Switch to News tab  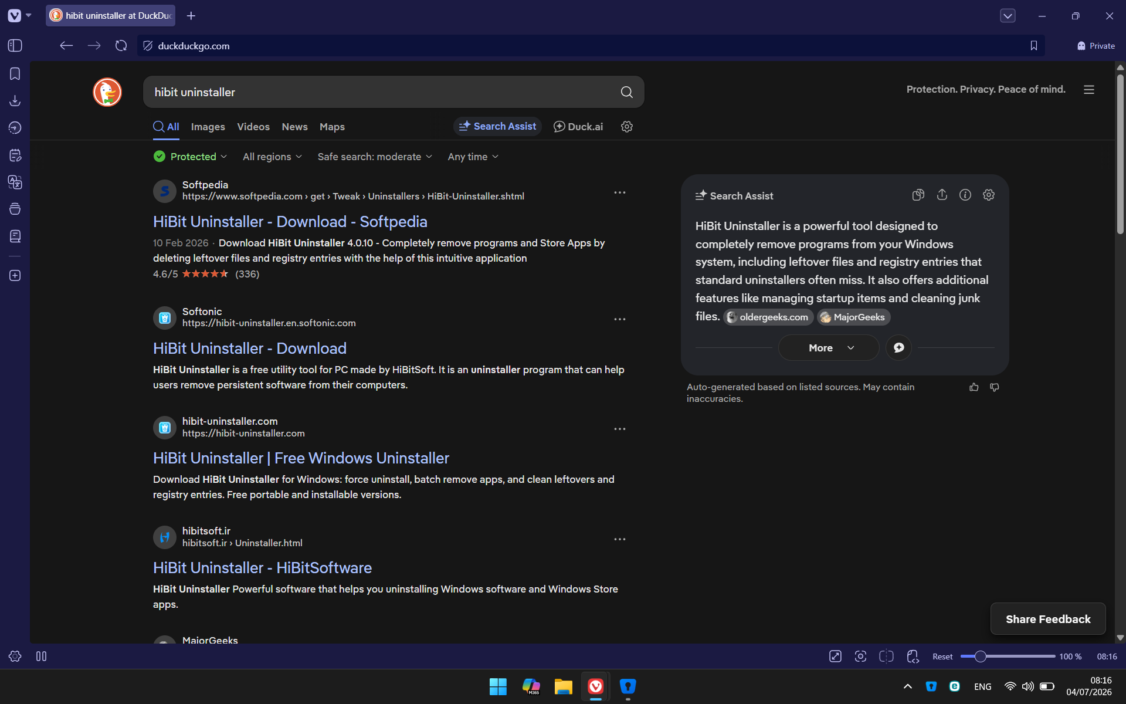[294, 127]
